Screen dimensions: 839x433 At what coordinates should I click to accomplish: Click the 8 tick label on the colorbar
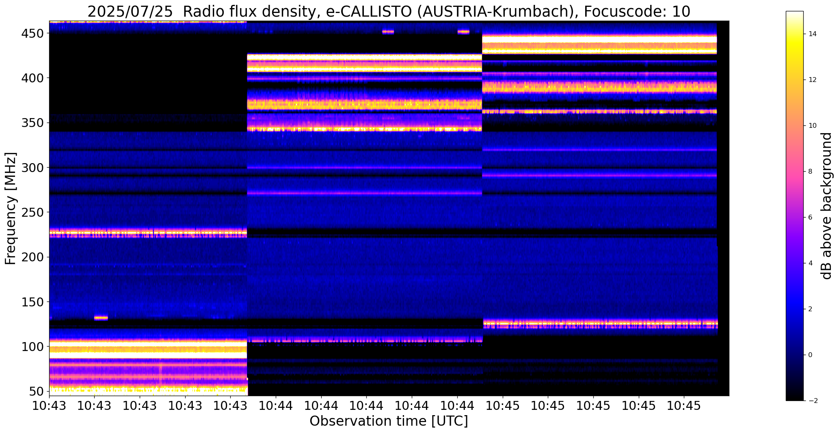pos(810,172)
